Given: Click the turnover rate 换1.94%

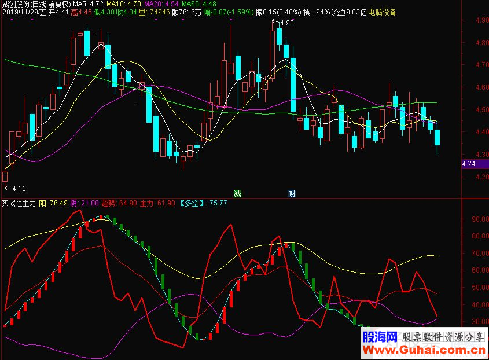Looking at the screenshot, I should pyautogui.click(x=316, y=13).
